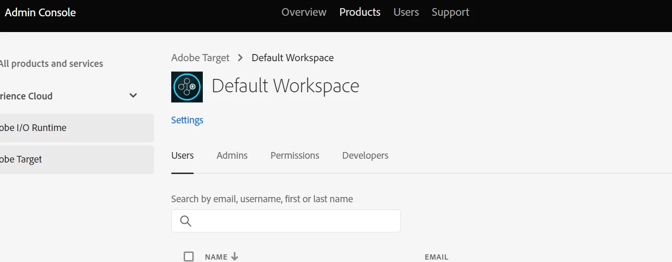672x262 pixels.
Task: Click the Admin Console title
Action: coord(40,12)
